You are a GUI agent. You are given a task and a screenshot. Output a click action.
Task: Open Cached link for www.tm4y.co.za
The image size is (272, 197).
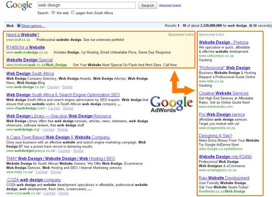pos(42,172)
